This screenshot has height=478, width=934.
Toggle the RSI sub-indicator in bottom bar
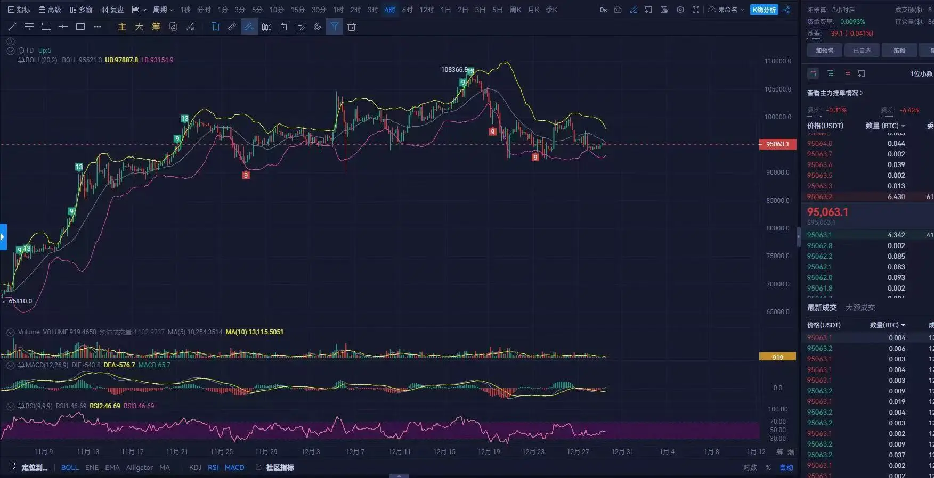click(213, 467)
